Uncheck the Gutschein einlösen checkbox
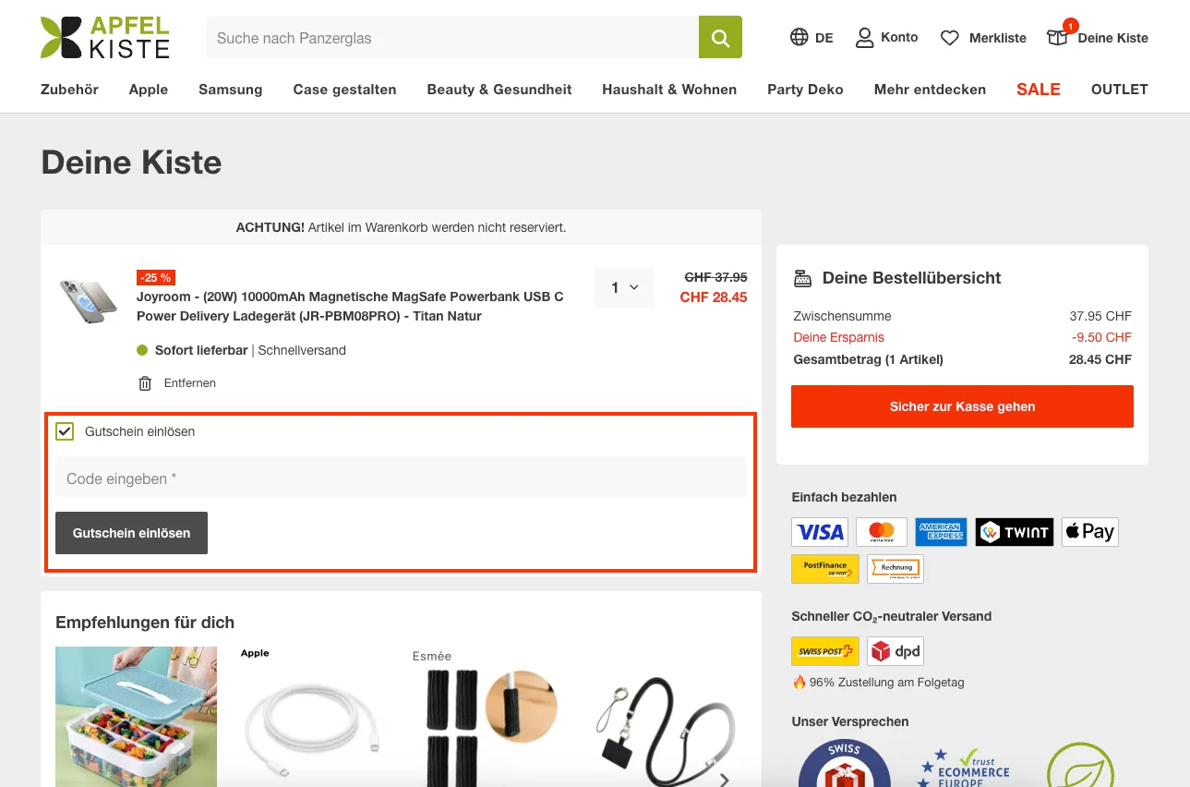Screen dimensions: 1190x787 click(64, 430)
